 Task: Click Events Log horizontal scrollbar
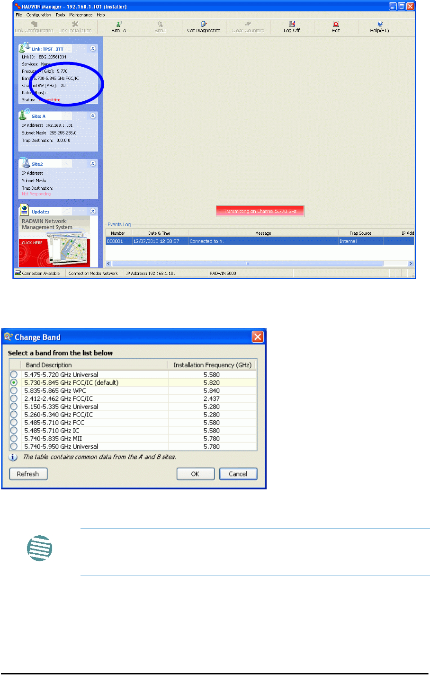point(247,264)
